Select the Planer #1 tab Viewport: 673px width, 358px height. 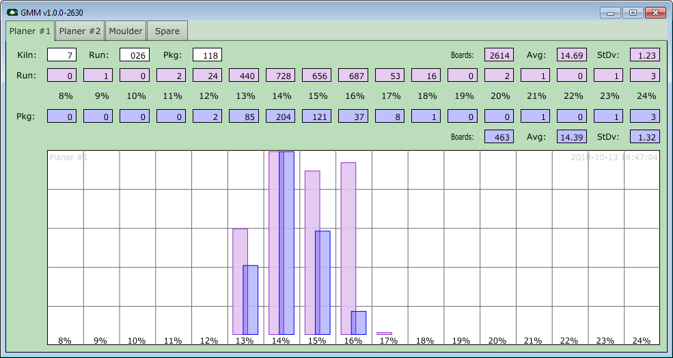pyautogui.click(x=30, y=31)
